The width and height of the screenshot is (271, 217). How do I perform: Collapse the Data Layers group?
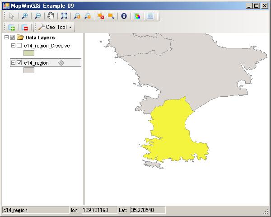tap(6, 38)
